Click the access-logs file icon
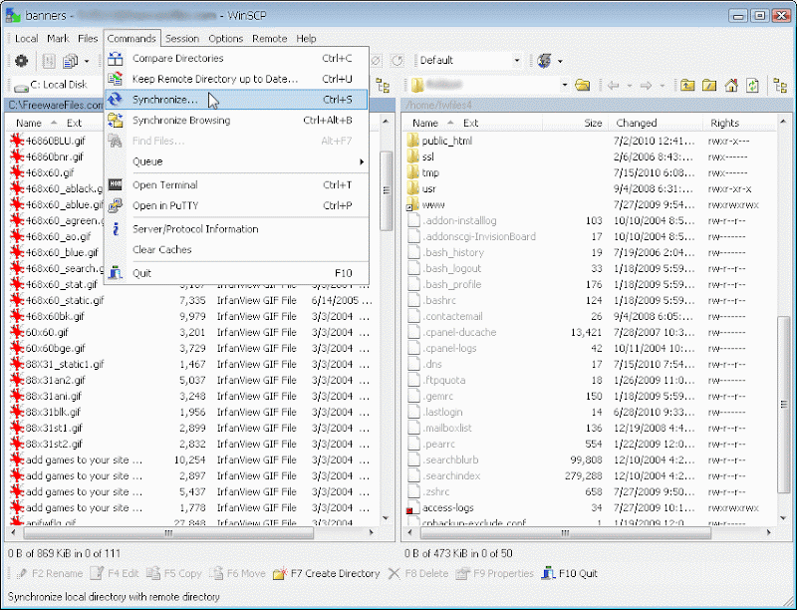 pos(412,507)
